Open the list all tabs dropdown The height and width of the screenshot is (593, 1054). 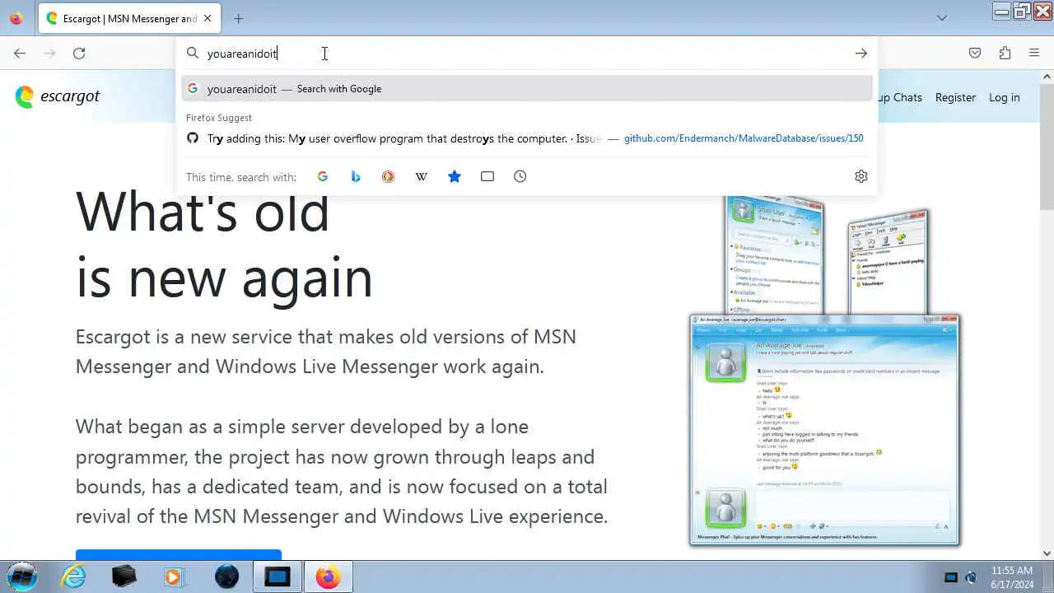pos(942,18)
